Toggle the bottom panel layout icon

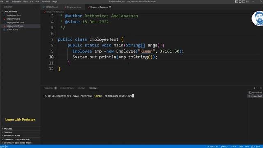pos(240,2)
